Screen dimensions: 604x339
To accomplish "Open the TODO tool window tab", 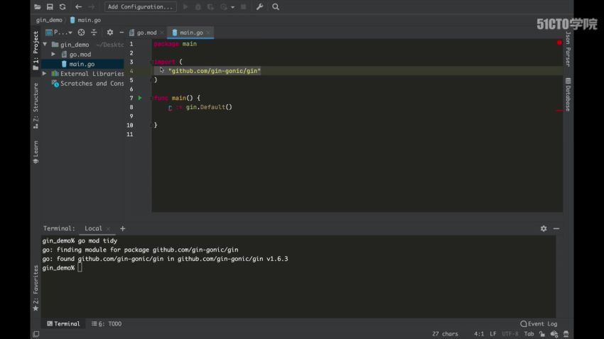I will [107, 324].
